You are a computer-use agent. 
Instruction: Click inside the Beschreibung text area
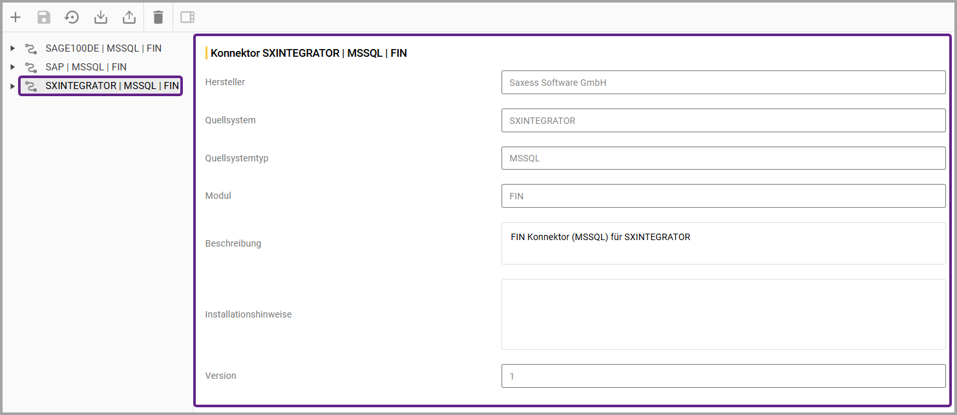tap(723, 243)
